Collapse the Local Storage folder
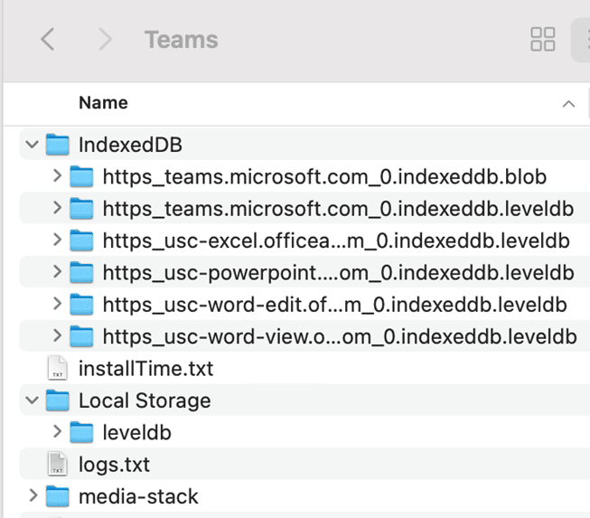 pyautogui.click(x=33, y=400)
